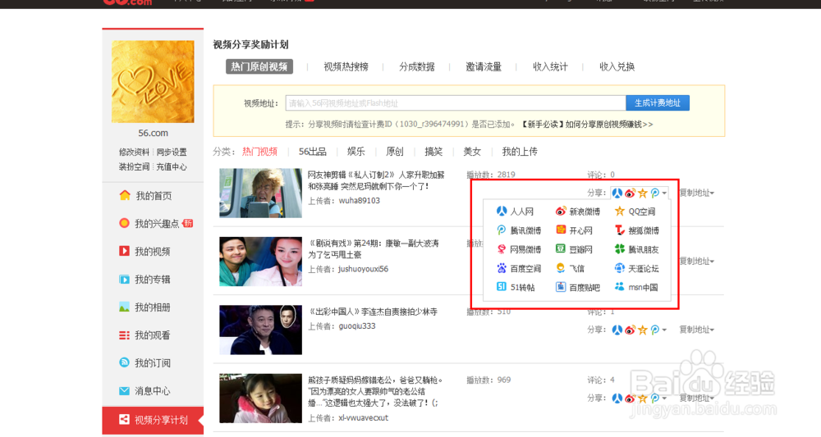Open 出彩中国人 video thumbnail
The height and width of the screenshot is (437, 821).
pyautogui.click(x=261, y=330)
